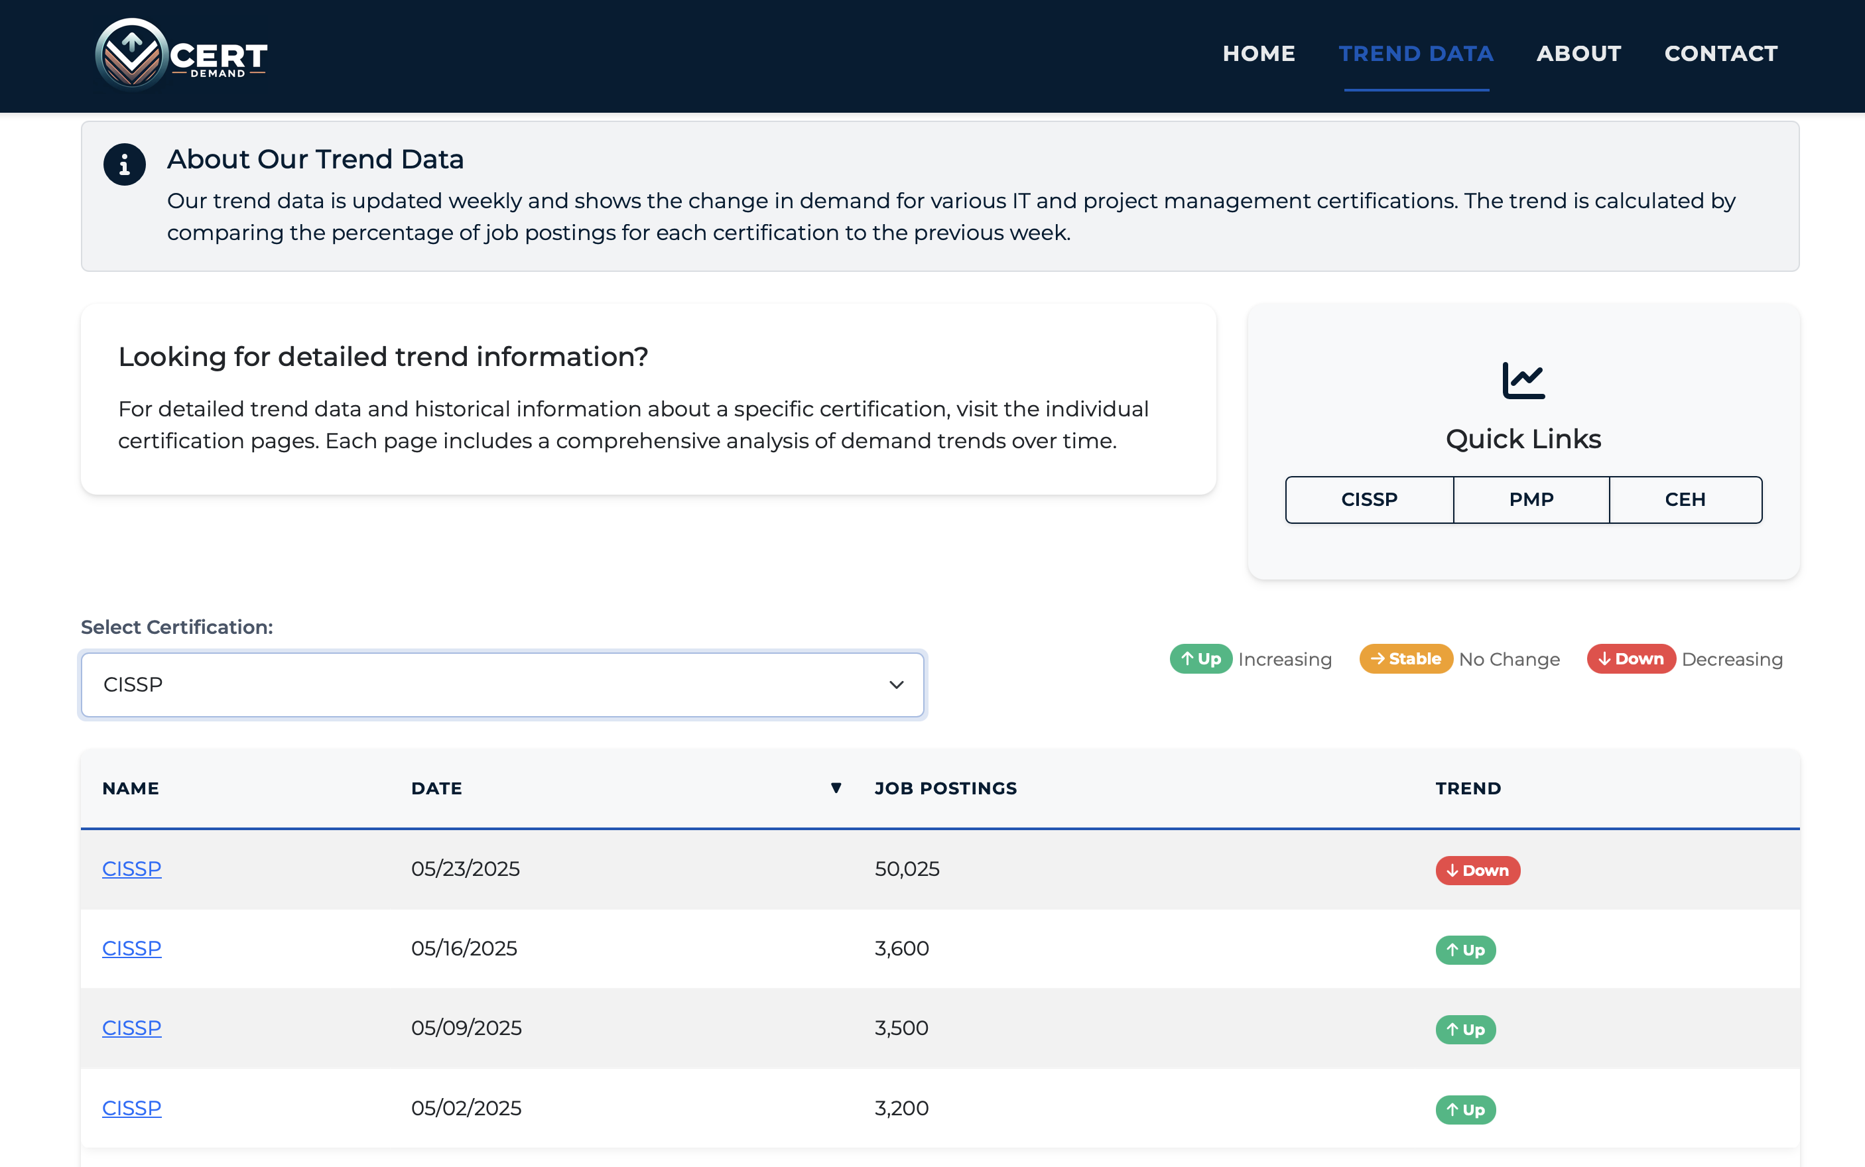Click the date 05/02/2025
The width and height of the screenshot is (1865, 1167).
coord(466,1107)
